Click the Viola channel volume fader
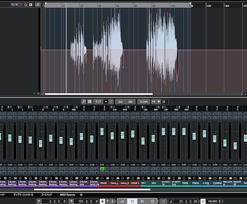Viewport: 247px width, 204px height. click(x=184, y=132)
